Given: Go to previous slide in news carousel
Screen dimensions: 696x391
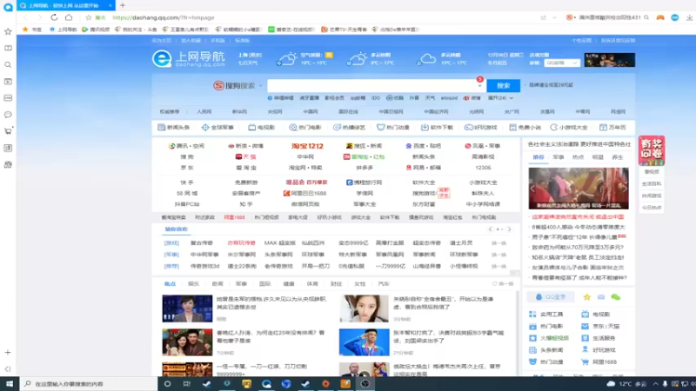Looking at the screenshot, I should tap(532, 189).
